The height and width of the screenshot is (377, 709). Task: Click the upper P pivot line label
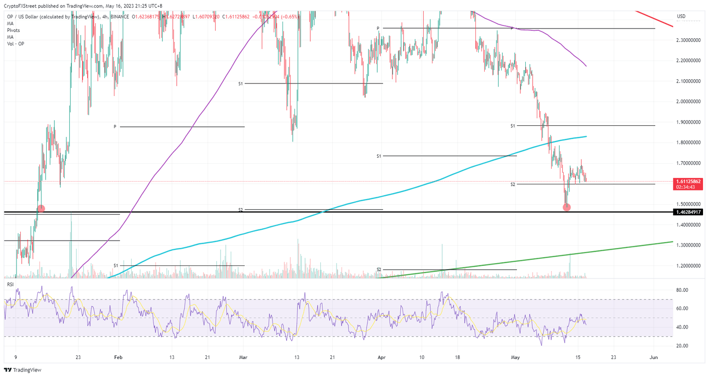(x=379, y=28)
